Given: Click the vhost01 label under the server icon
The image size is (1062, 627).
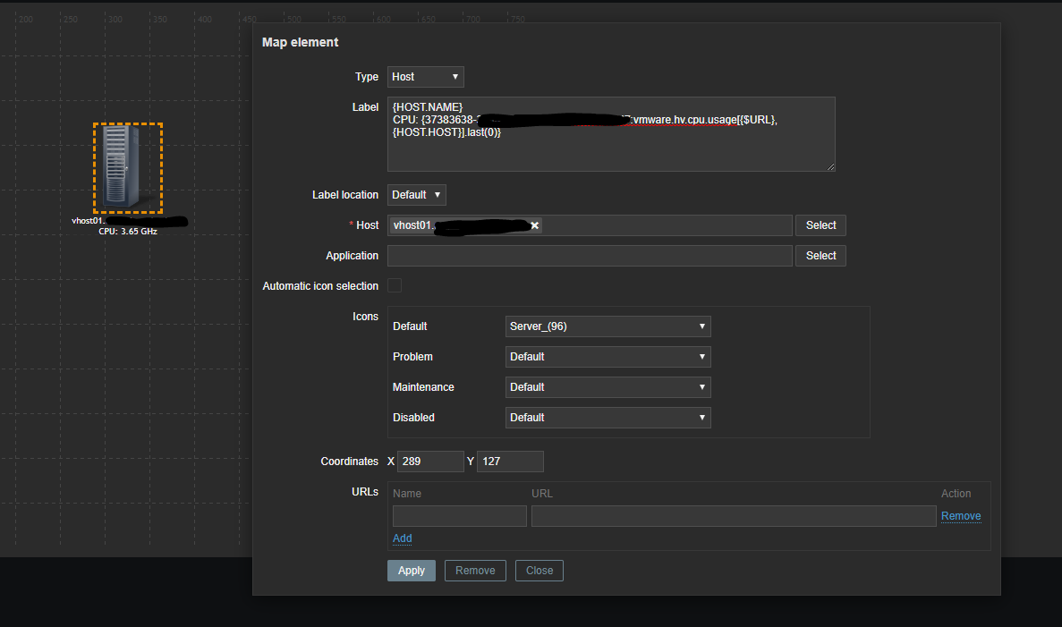Looking at the screenshot, I should click(x=129, y=222).
